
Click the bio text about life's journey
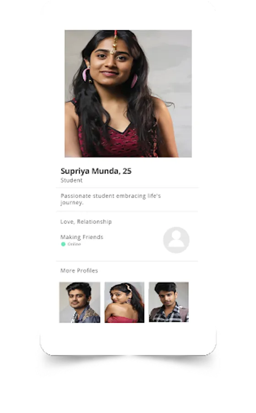click(x=111, y=199)
